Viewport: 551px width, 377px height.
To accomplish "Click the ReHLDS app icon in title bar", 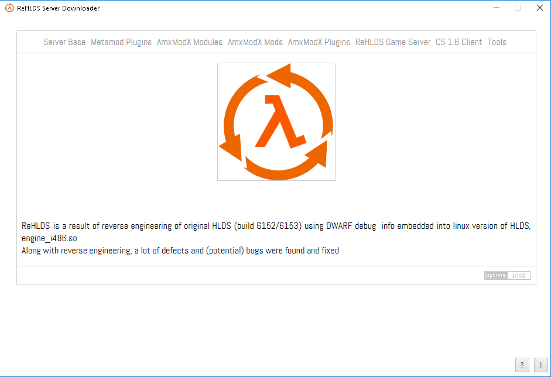I will [x=9, y=8].
